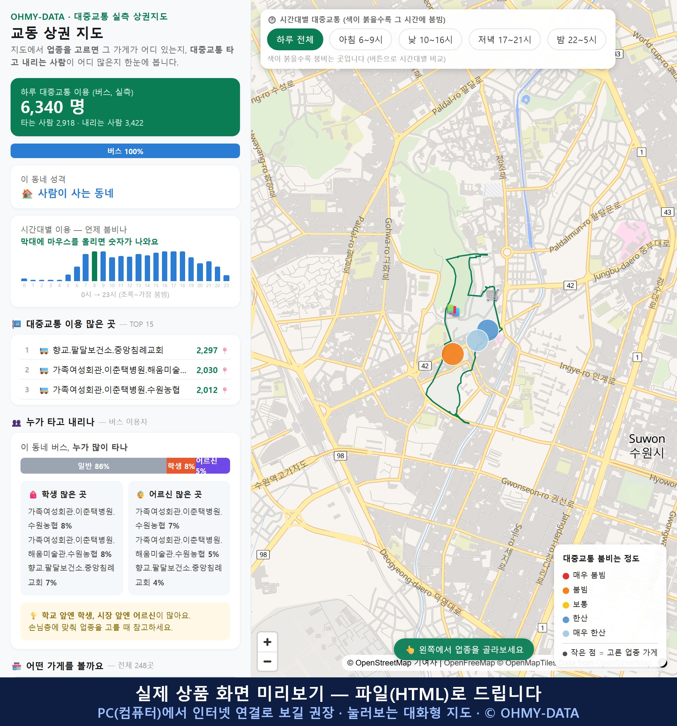The height and width of the screenshot is (726, 677).
Task: Switch to 저녁 17~21시 time filter
Action: pos(504,39)
